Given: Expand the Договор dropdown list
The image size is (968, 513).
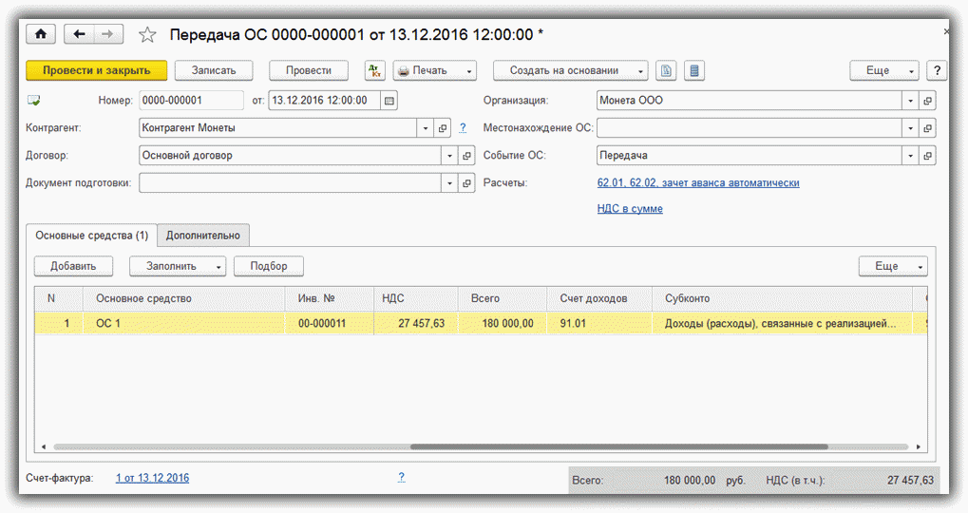Looking at the screenshot, I should [x=449, y=156].
